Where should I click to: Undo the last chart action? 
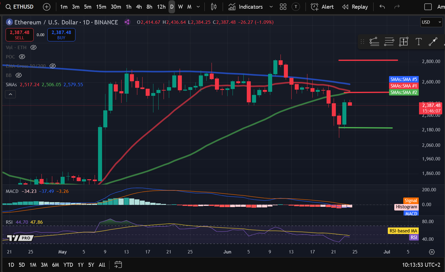(382, 7)
